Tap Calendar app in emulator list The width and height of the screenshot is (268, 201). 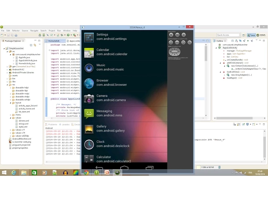124,52
